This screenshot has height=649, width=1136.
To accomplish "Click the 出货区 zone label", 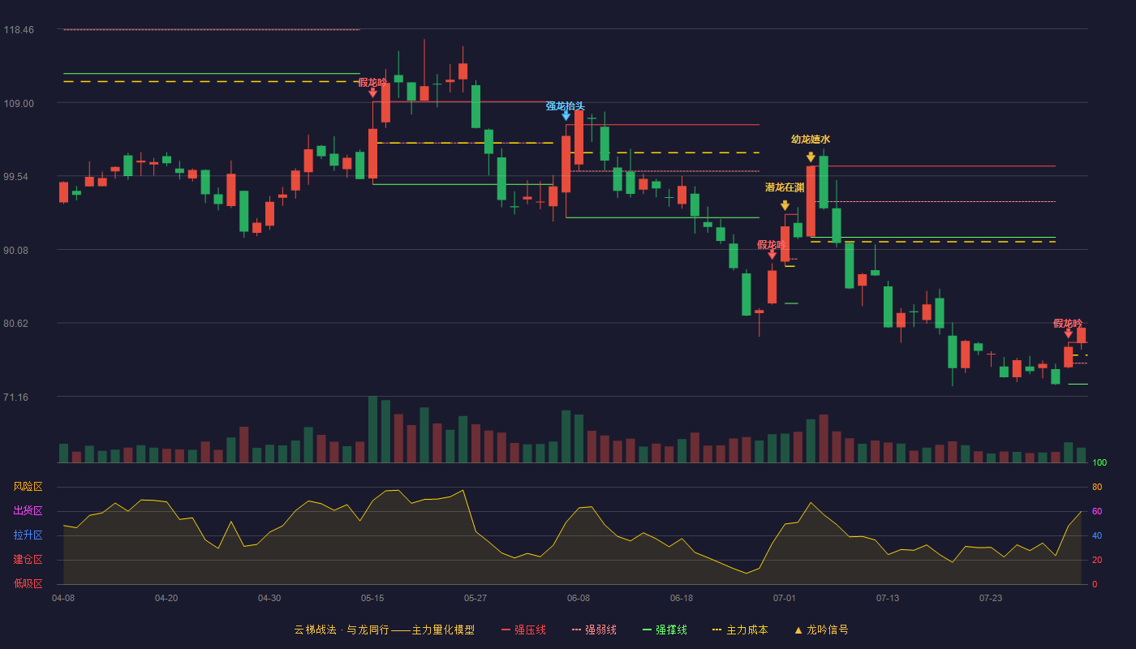I will click(x=28, y=511).
